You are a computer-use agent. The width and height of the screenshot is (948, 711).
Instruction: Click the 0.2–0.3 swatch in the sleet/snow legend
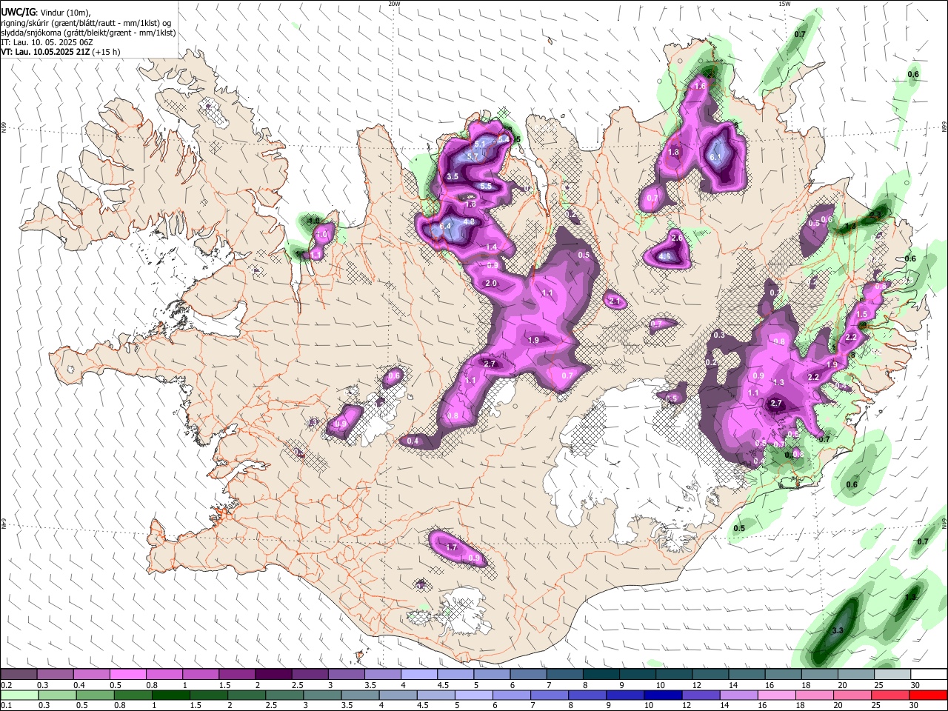click(x=19, y=675)
